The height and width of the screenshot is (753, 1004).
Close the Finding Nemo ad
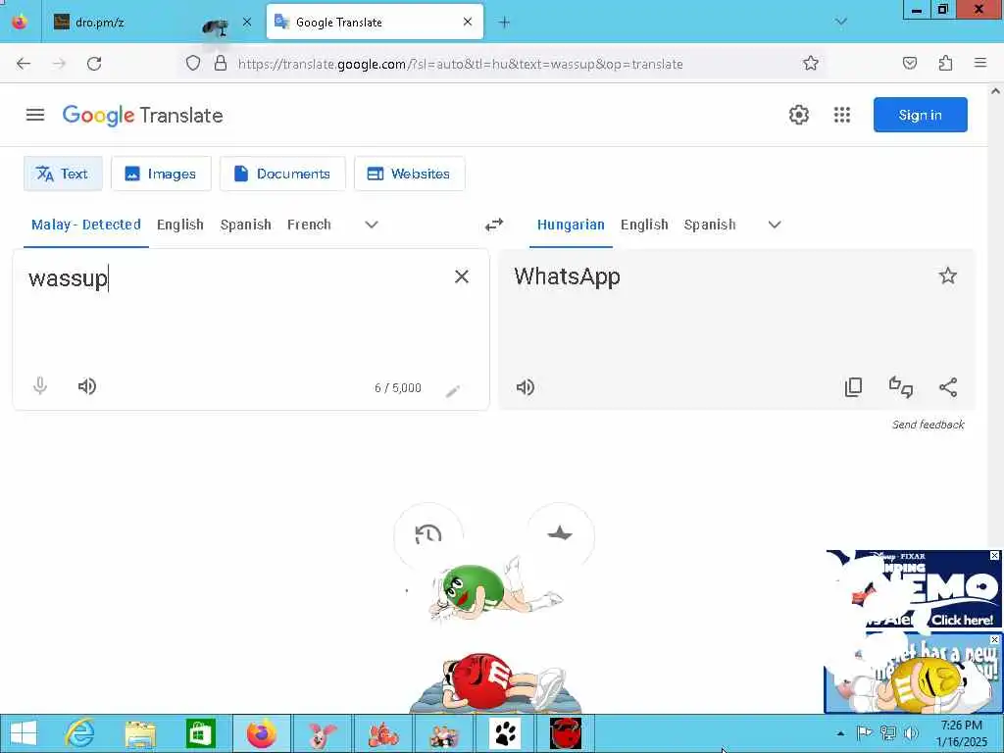tap(994, 556)
